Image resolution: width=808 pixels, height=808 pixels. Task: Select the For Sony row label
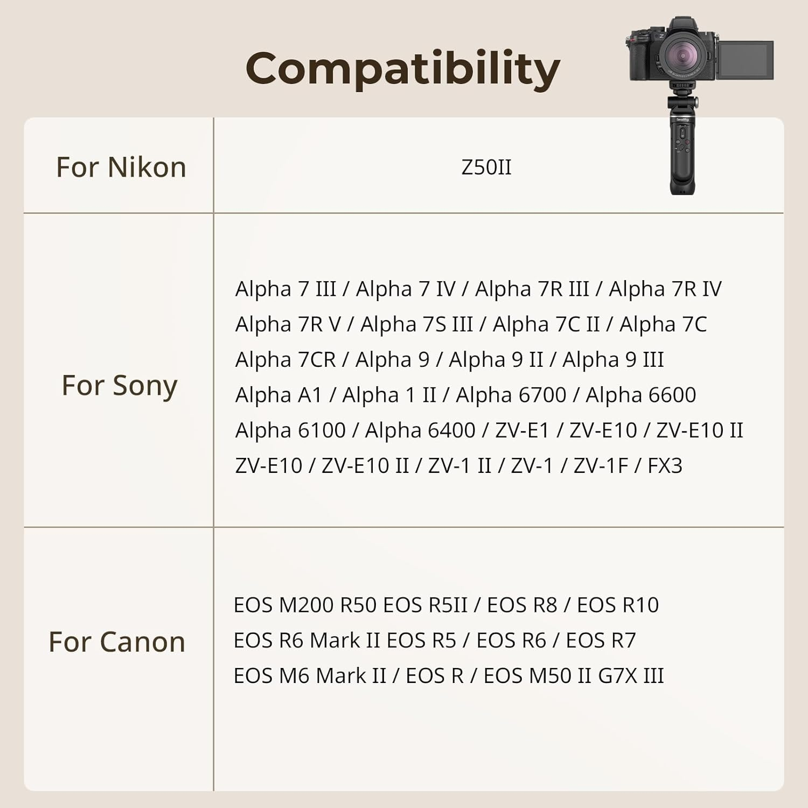pos(120,385)
